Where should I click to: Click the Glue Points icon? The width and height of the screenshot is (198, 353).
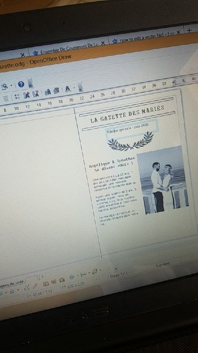point(35,286)
